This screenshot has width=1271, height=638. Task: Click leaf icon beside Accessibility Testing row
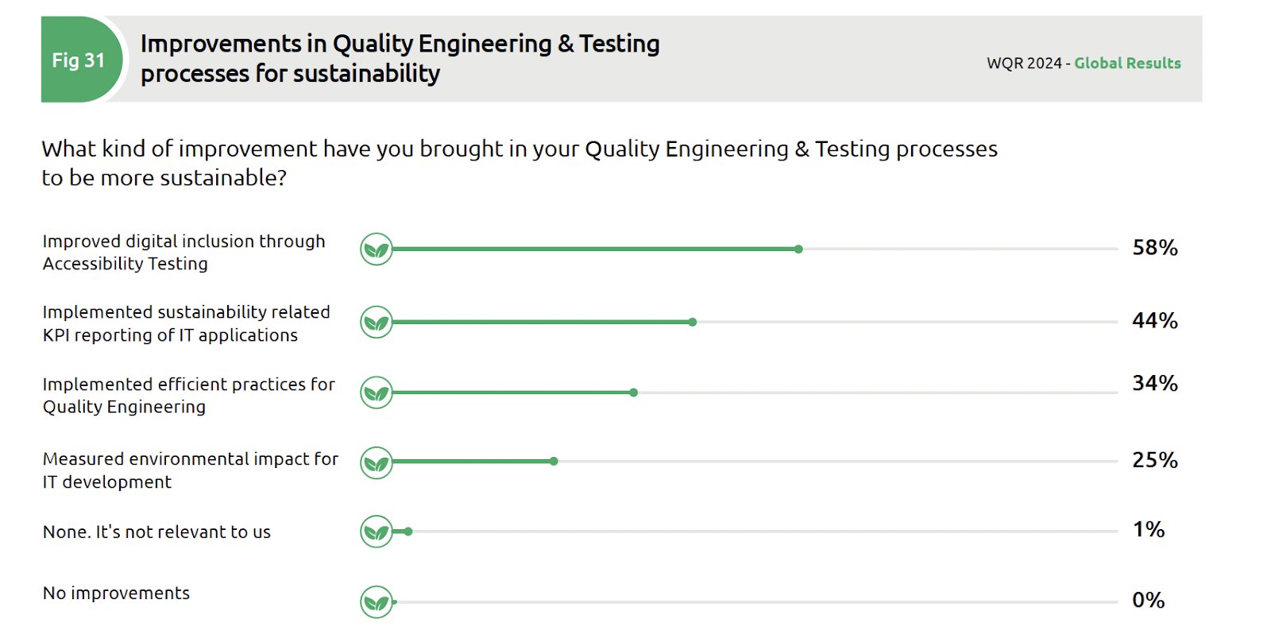377,249
